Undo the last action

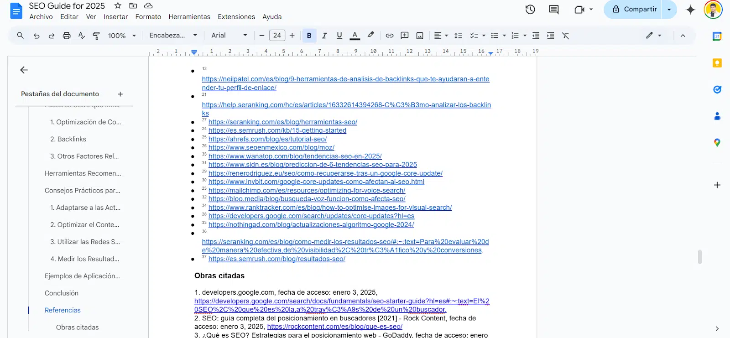click(x=36, y=36)
